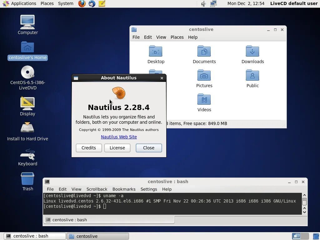Switch to first workspace in workspace switcher
This screenshot has height=240, width=320.
[x=296, y=236]
